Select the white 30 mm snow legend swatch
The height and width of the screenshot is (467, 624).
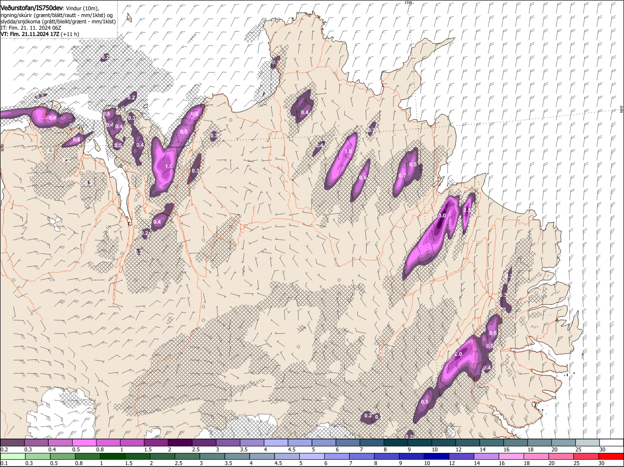(x=611, y=442)
